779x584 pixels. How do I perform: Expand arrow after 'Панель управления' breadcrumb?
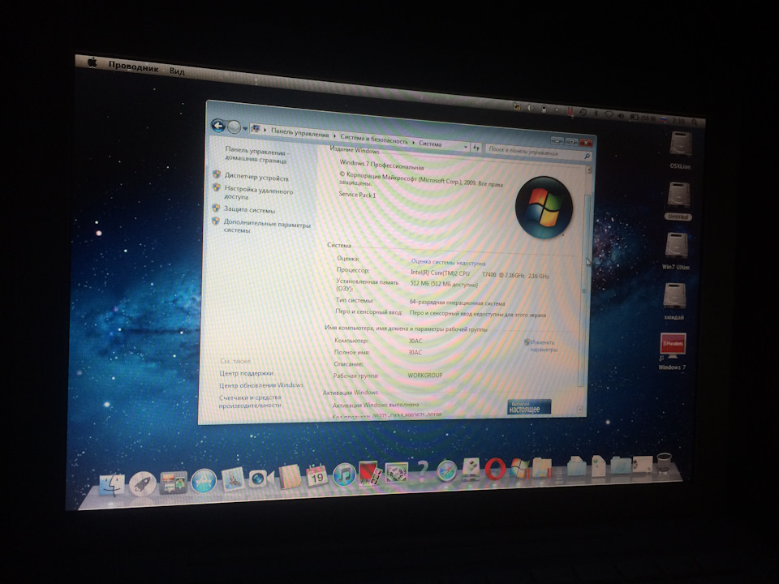point(334,135)
